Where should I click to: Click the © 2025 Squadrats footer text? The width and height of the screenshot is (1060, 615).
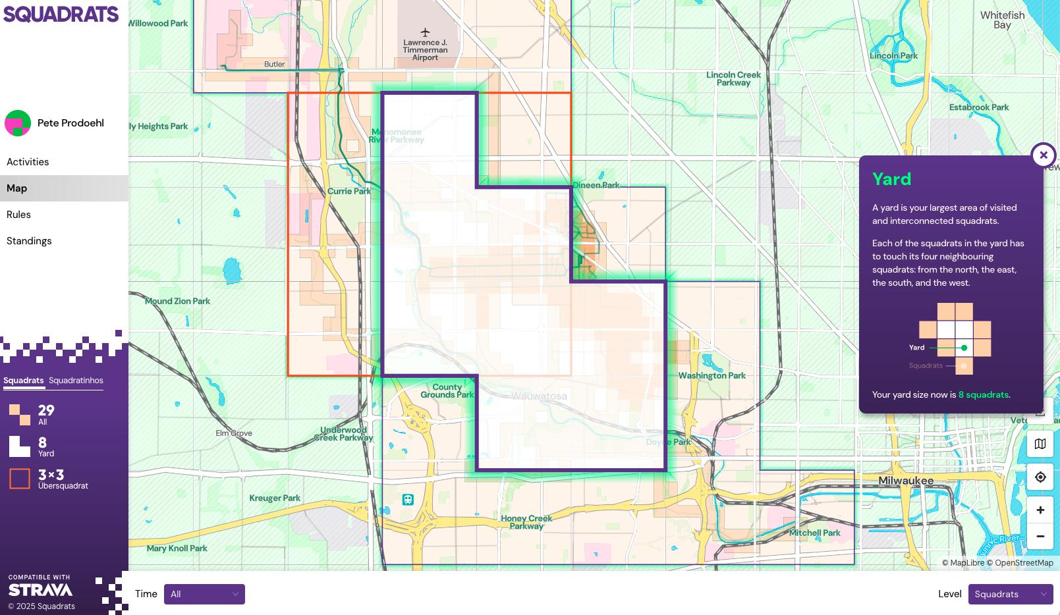[42, 606]
